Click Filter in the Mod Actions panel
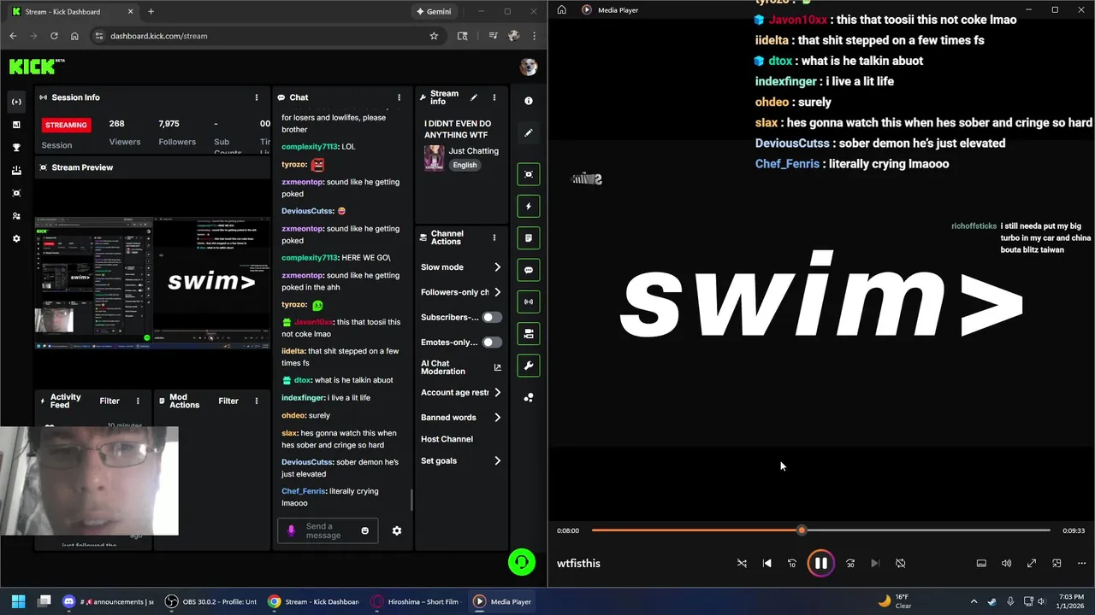Screen dimensions: 1095x615 [x=228, y=401]
